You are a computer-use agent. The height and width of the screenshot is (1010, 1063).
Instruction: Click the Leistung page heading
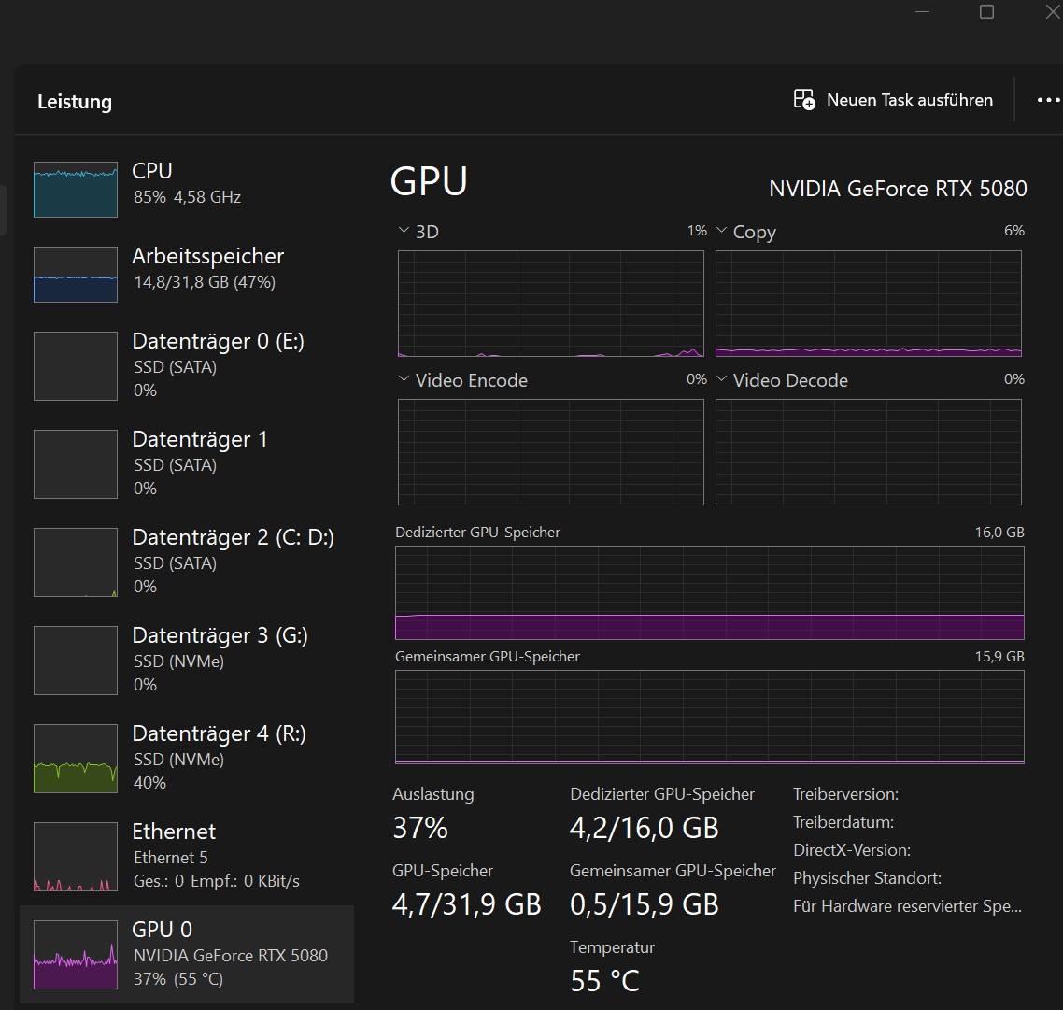(75, 102)
